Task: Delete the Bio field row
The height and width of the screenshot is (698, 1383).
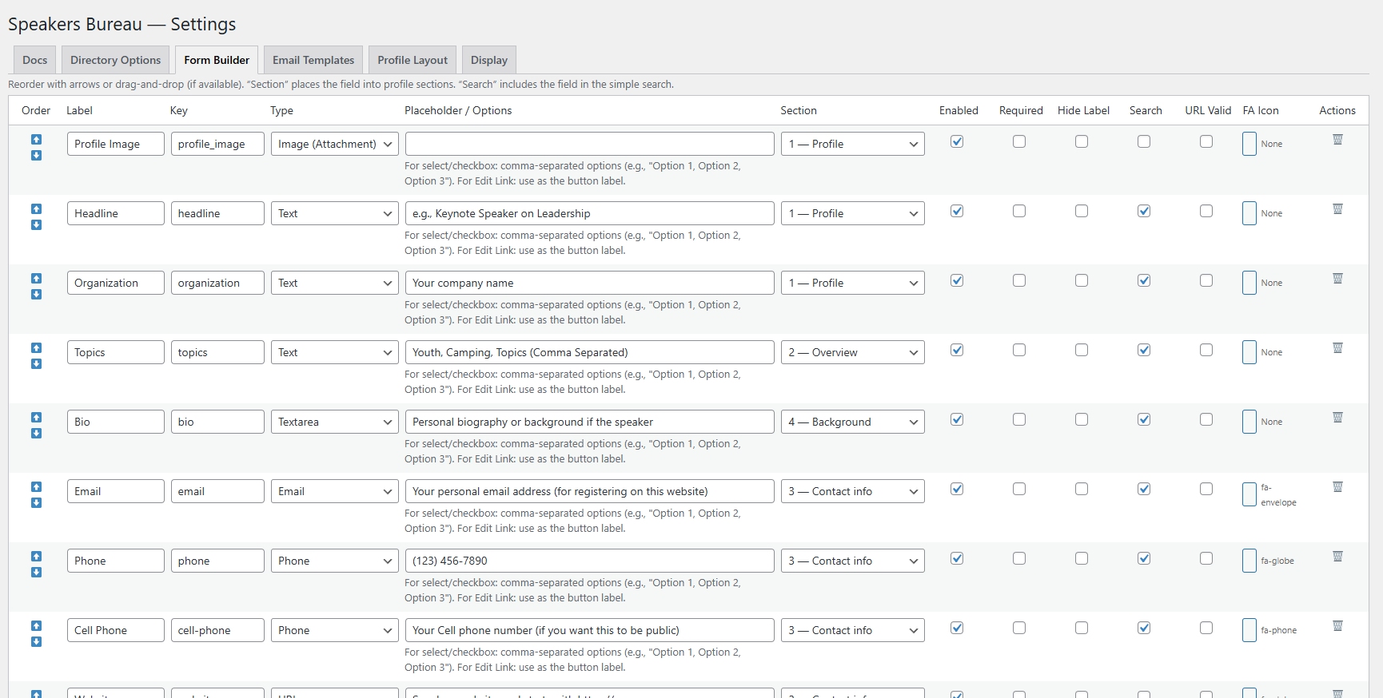Action: point(1337,418)
